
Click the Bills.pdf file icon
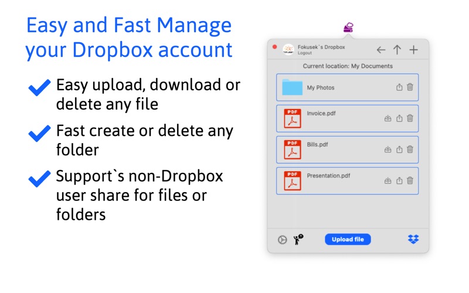(x=292, y=149)
